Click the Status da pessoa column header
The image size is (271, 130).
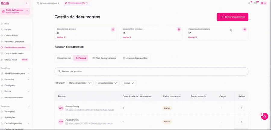pos(171,96)
